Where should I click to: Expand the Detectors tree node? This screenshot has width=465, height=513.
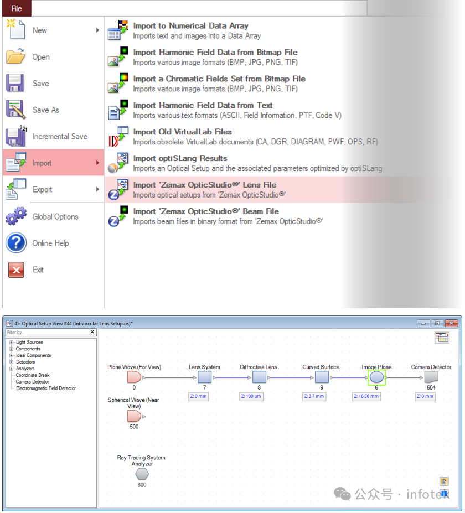[12, 362]
